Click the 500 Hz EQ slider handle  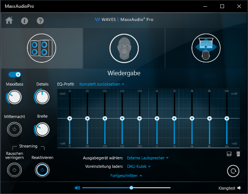click(x=139, y=118)
